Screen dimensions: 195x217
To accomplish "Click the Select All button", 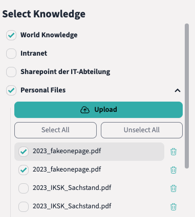I will [55, 130].
